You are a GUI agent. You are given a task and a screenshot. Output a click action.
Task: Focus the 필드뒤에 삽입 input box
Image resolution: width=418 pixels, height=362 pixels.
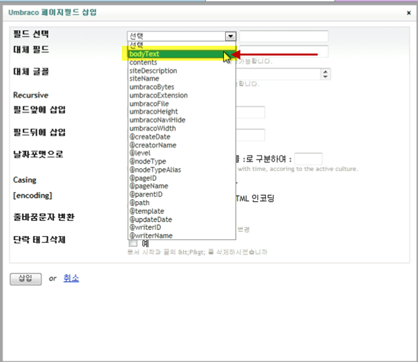[x=250, y=135]
